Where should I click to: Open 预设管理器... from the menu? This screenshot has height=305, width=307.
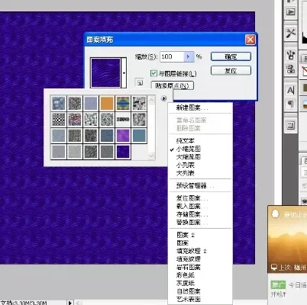click(196, 185)
